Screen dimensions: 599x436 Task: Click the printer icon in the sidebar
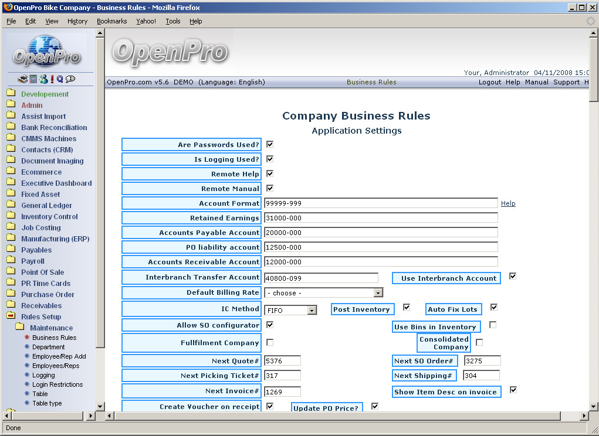coord(22,79)
